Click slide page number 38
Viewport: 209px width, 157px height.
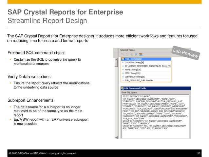(x=199, y=153)
